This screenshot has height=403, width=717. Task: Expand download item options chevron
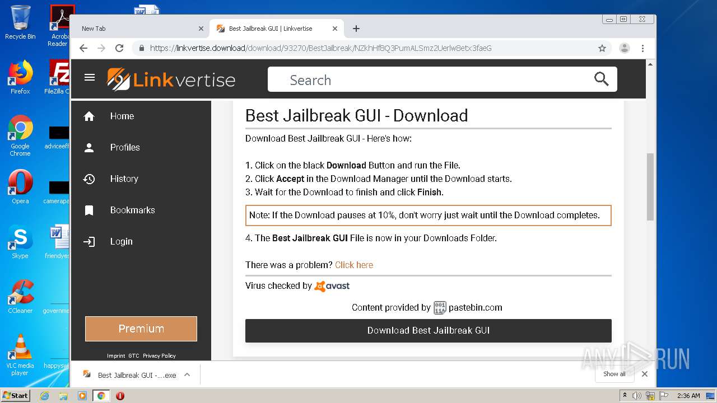tap(187, 375)
